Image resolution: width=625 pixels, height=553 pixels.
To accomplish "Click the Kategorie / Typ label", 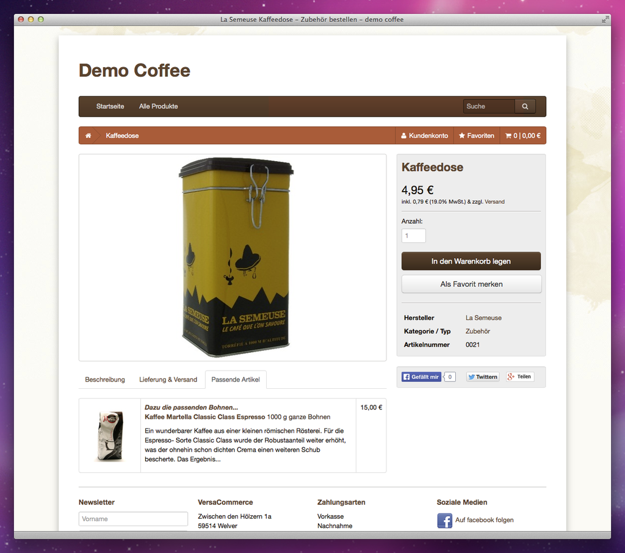I will [x=427, y=331].
